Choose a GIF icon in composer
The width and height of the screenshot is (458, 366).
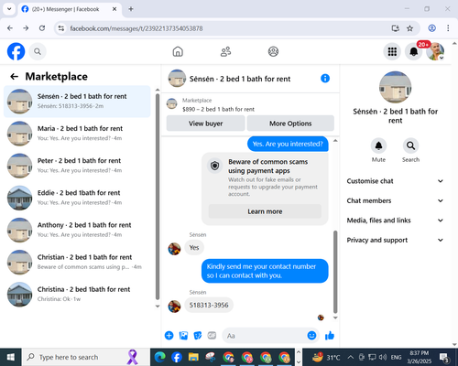(x=212, y=336)
